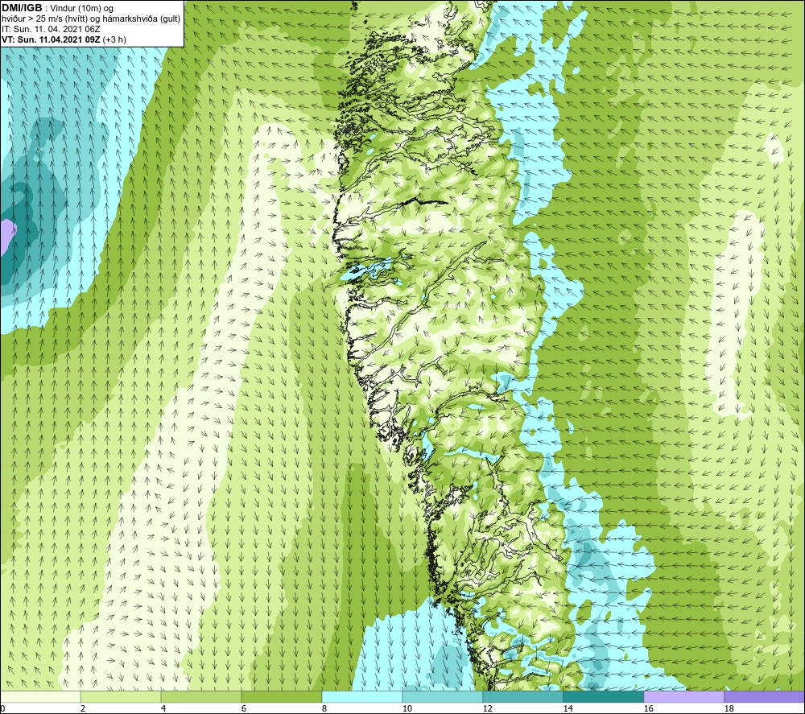Click the purple high-wind patch on the map
Screen dimensions: 805x714
tap(6, 236)
